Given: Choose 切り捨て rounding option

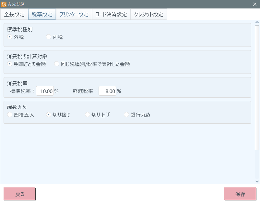Looking at the screenshot, I should [x=49, y=115].
